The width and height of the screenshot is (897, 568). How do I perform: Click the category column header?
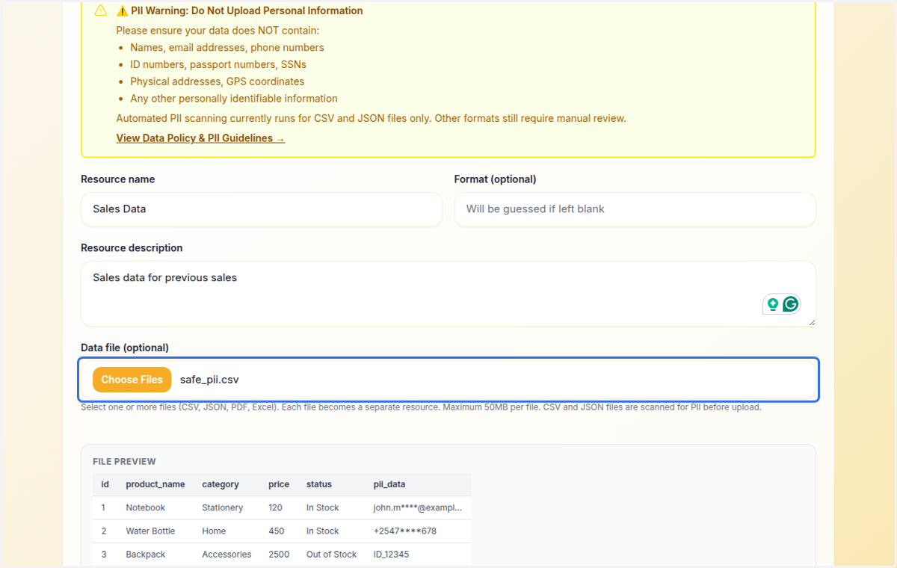[x=221, y=484]
